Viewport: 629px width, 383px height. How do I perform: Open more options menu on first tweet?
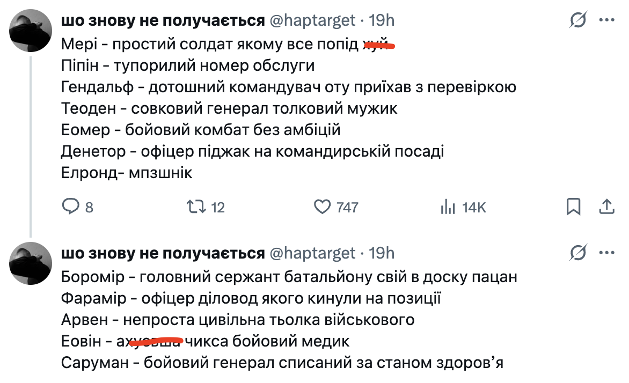click(606, 20)
